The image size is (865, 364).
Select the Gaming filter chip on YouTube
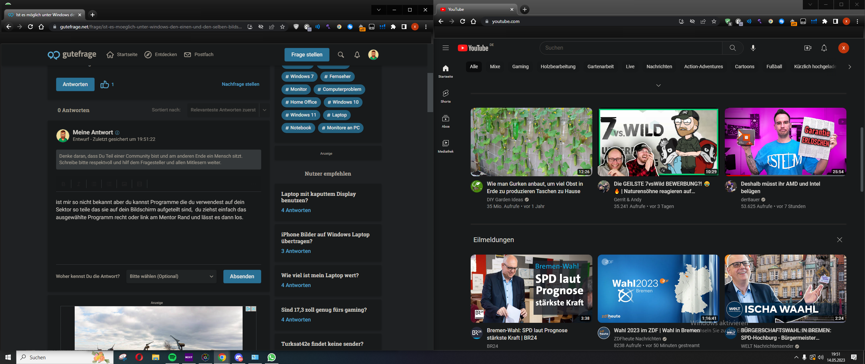click(x=520, y=67)
